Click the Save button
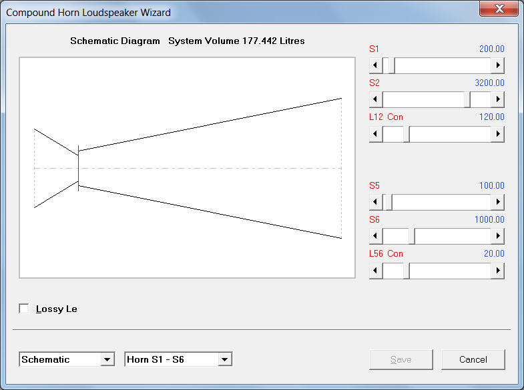524x390 pixels. pos(401,359)
